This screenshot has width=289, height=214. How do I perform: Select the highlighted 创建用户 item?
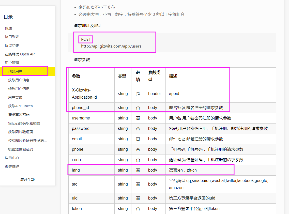[15, 71]
